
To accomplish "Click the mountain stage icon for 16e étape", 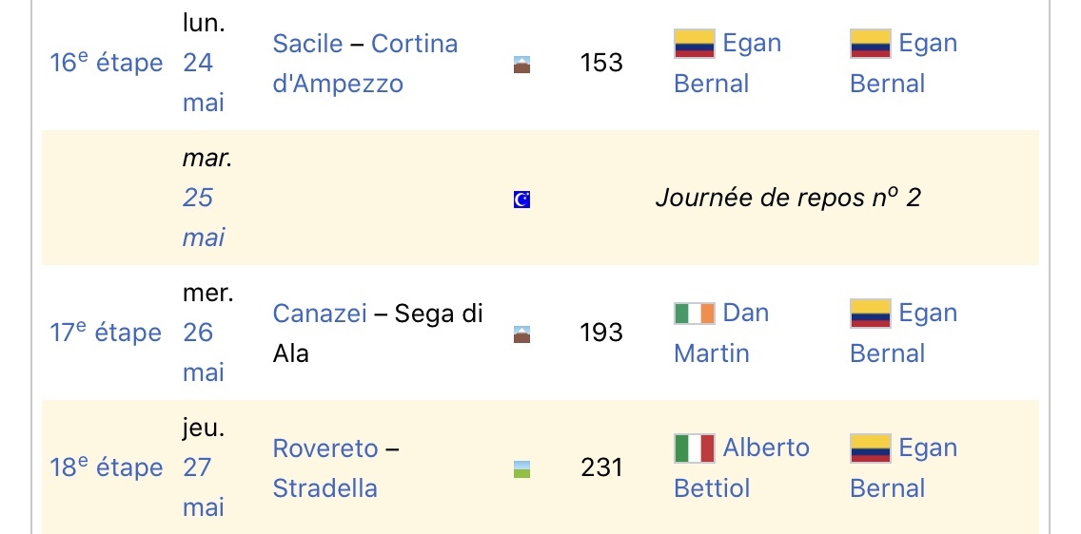I will pyautogui.click(x=521, y=65).
